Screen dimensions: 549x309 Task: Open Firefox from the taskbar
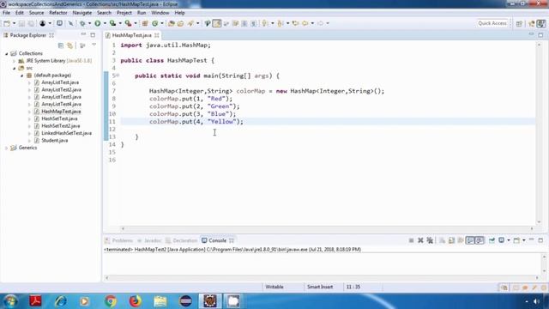point(136,301)
